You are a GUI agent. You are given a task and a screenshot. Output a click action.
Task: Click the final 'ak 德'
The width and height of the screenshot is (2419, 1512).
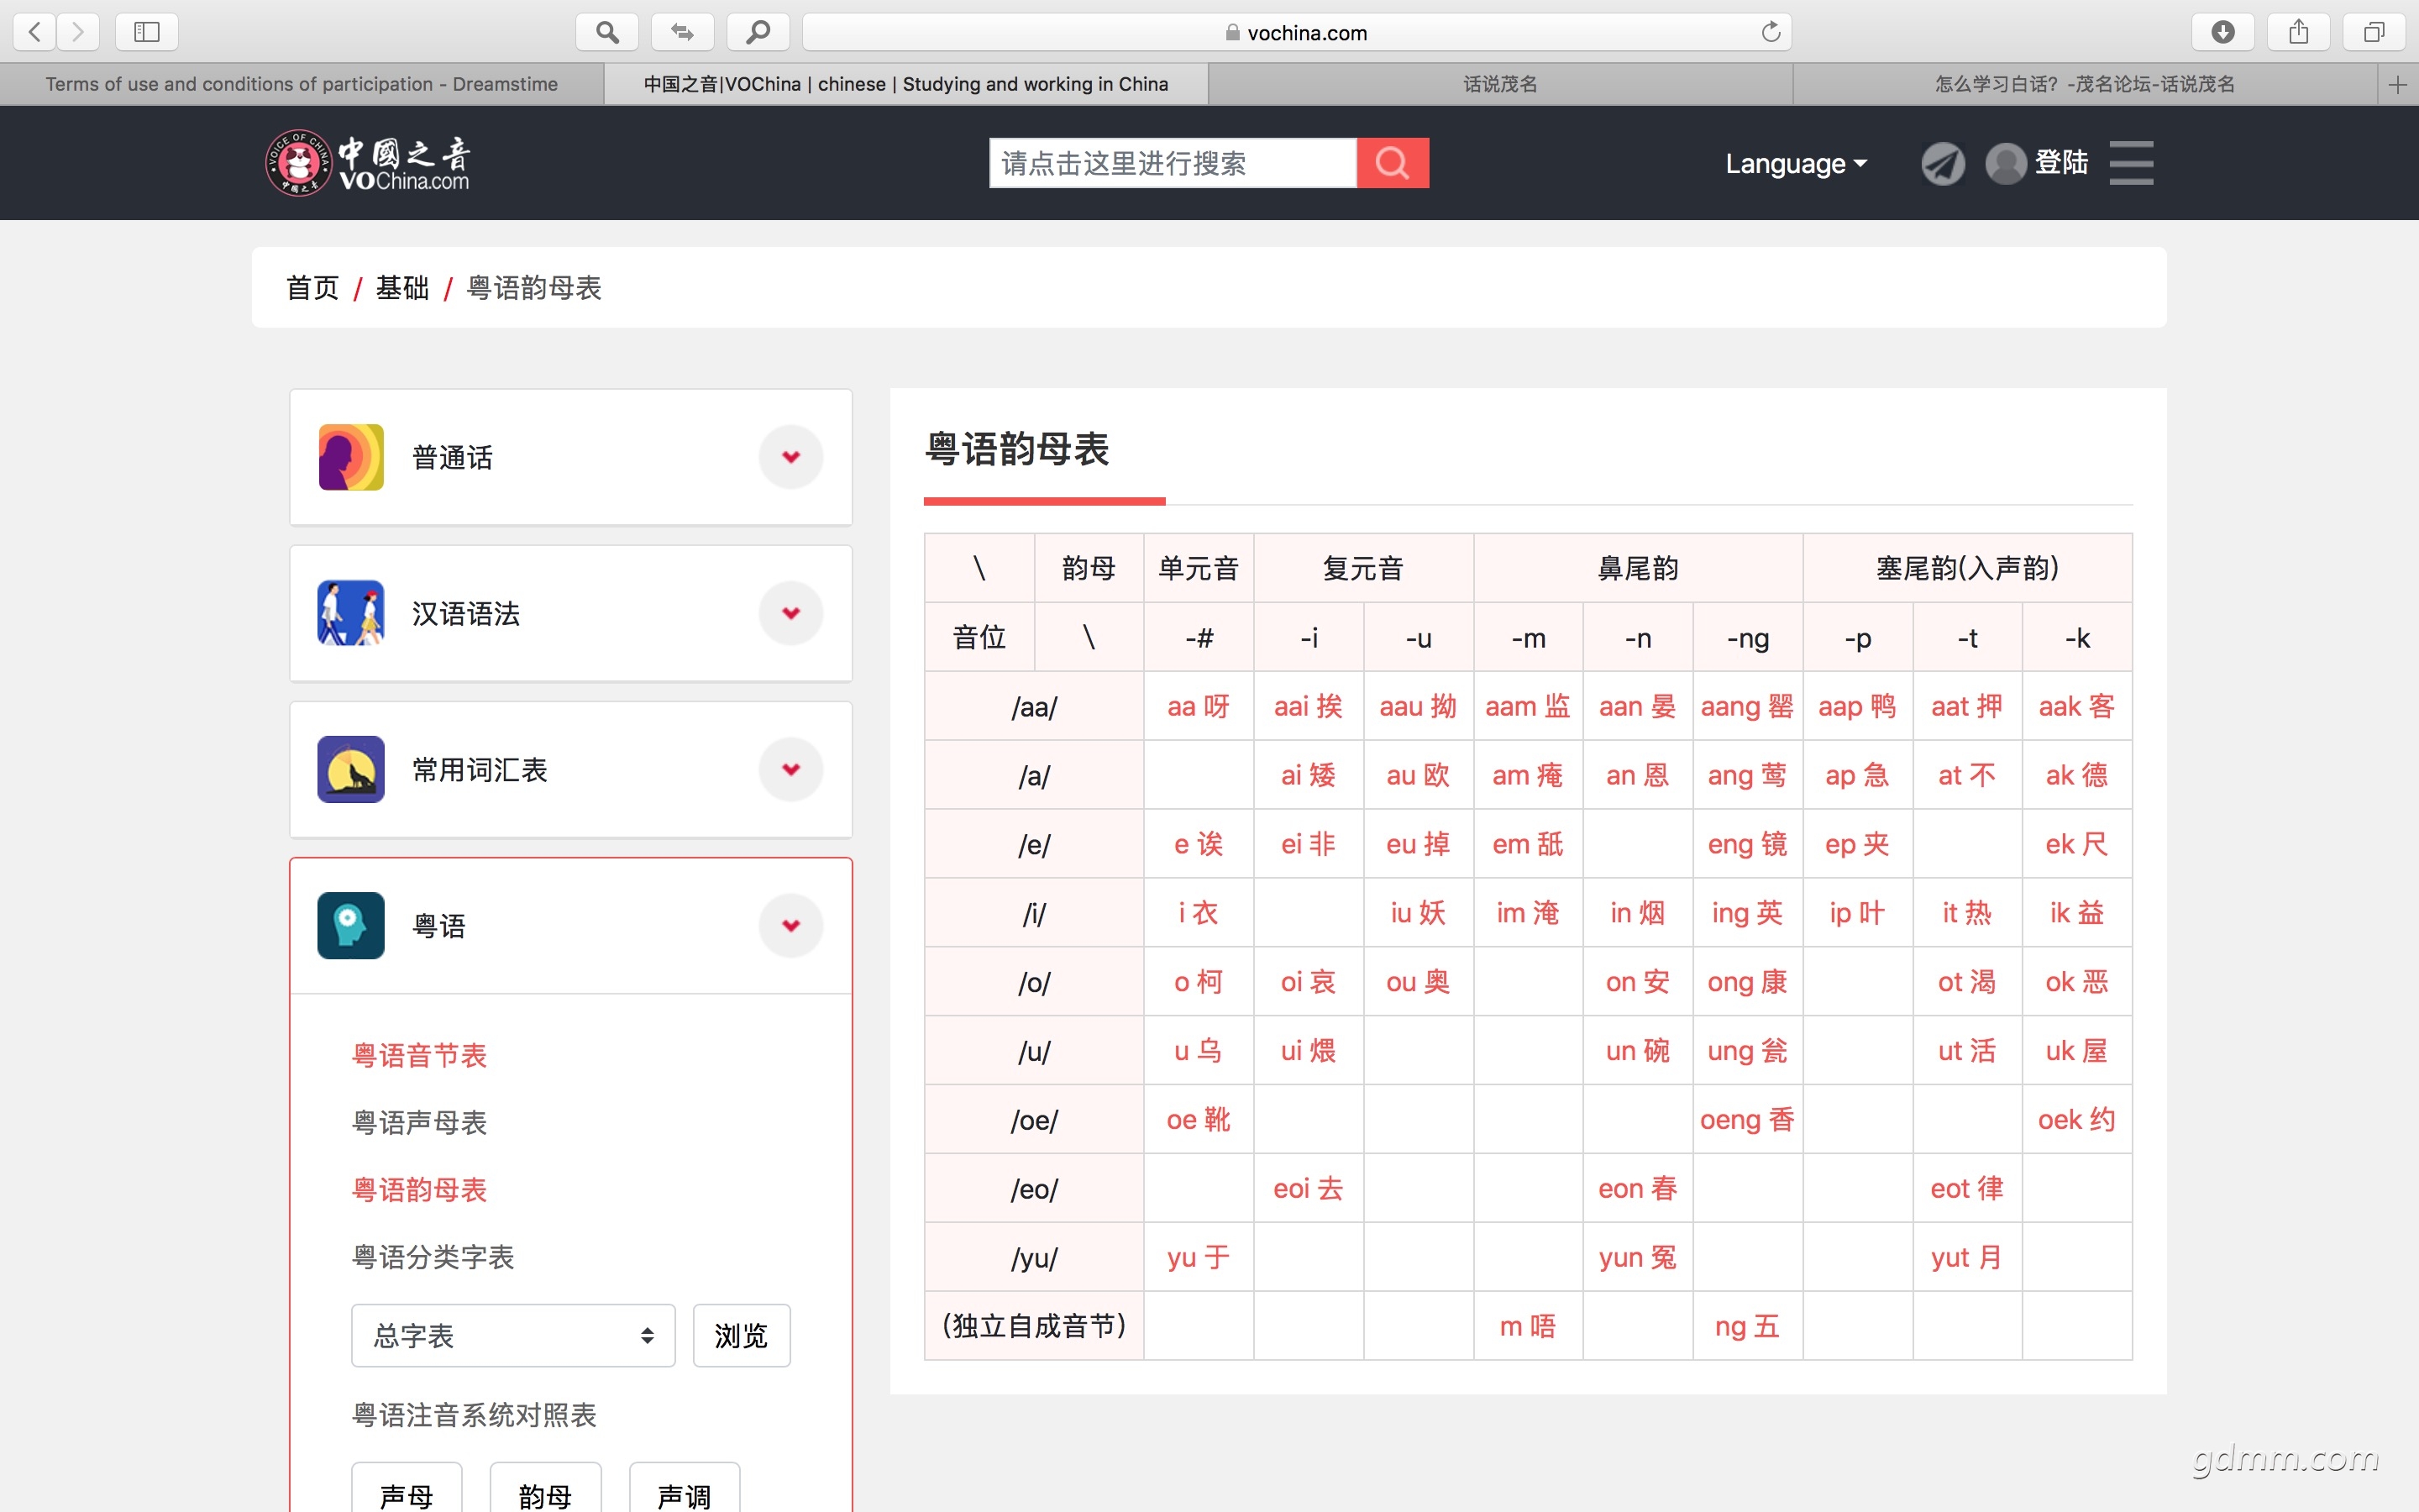[x=2077, y=775]
